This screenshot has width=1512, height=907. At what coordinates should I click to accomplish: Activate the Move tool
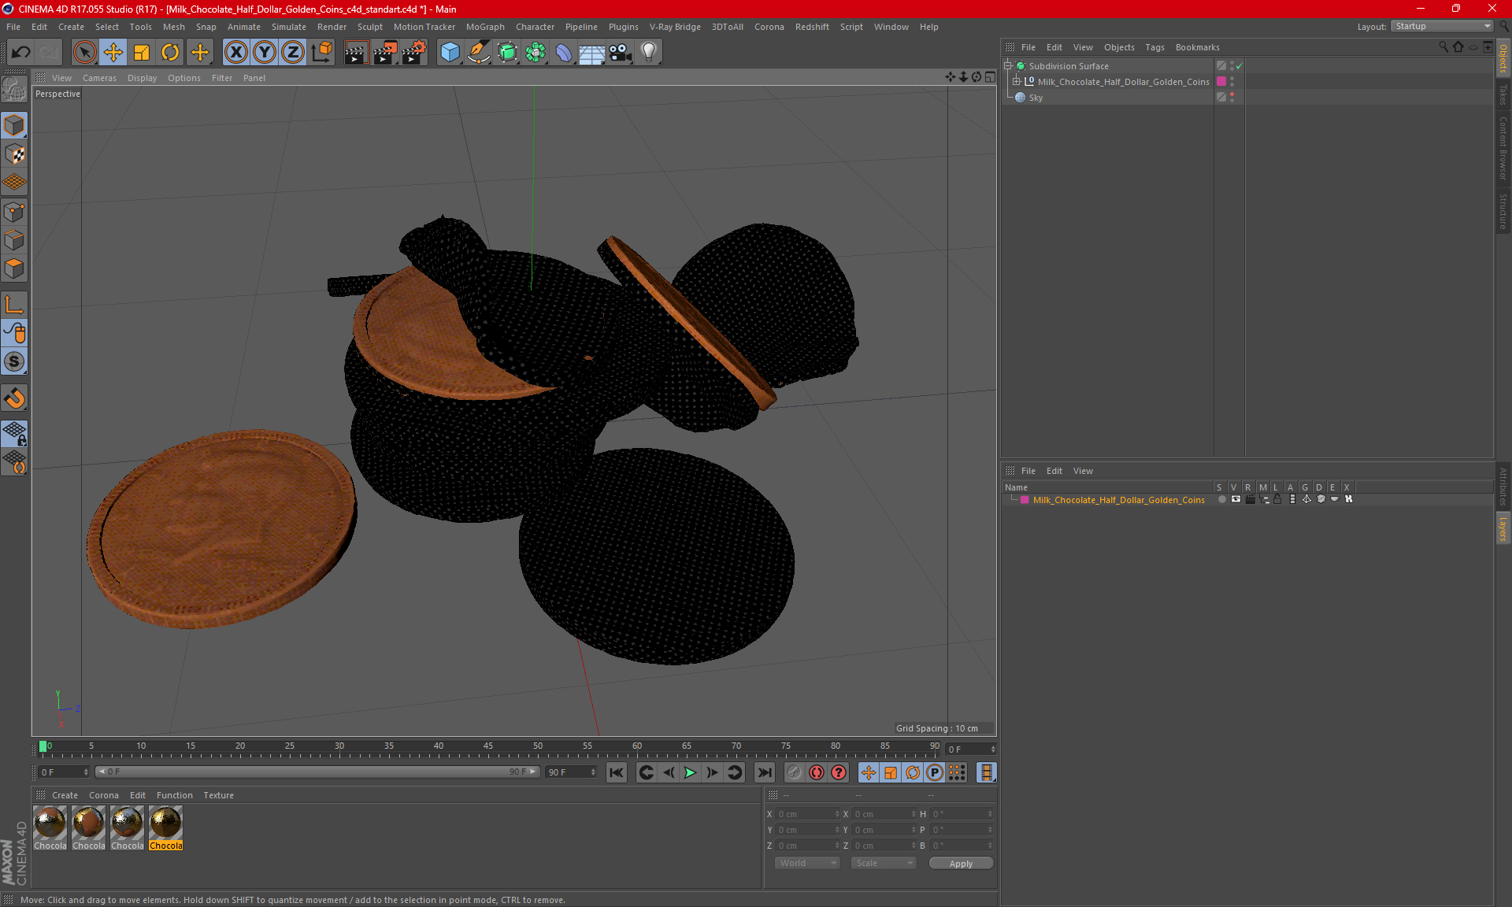pyautogui.click(x=113, y=52)
